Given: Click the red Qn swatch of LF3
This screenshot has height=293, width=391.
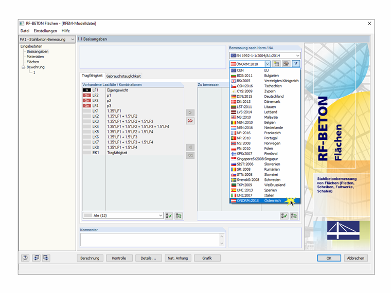Looking at the screenshot, I should tap(87, 101).
